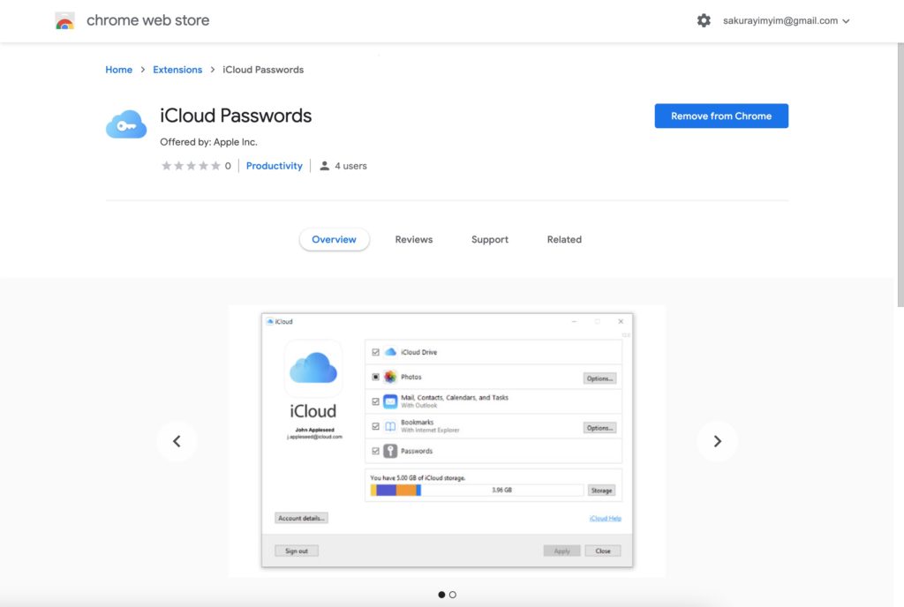Select the second carousel dot indicator

(453, 595)
